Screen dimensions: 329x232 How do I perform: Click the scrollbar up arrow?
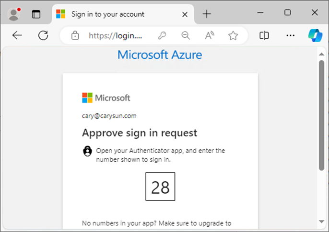pos(321,54)
